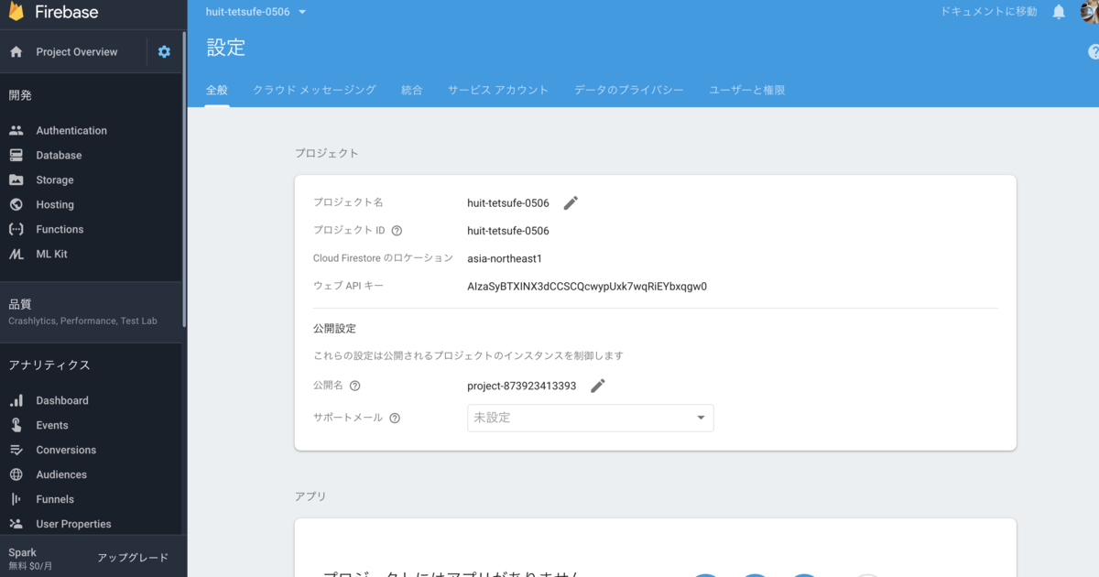Switch to ユーザーと権限 tab

coord(747,90)
